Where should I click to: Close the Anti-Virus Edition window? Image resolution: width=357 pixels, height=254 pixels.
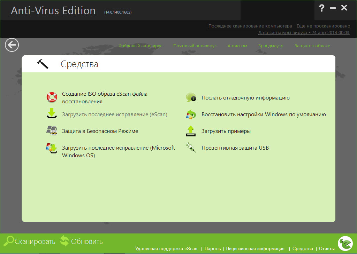[x=344, y=8]
